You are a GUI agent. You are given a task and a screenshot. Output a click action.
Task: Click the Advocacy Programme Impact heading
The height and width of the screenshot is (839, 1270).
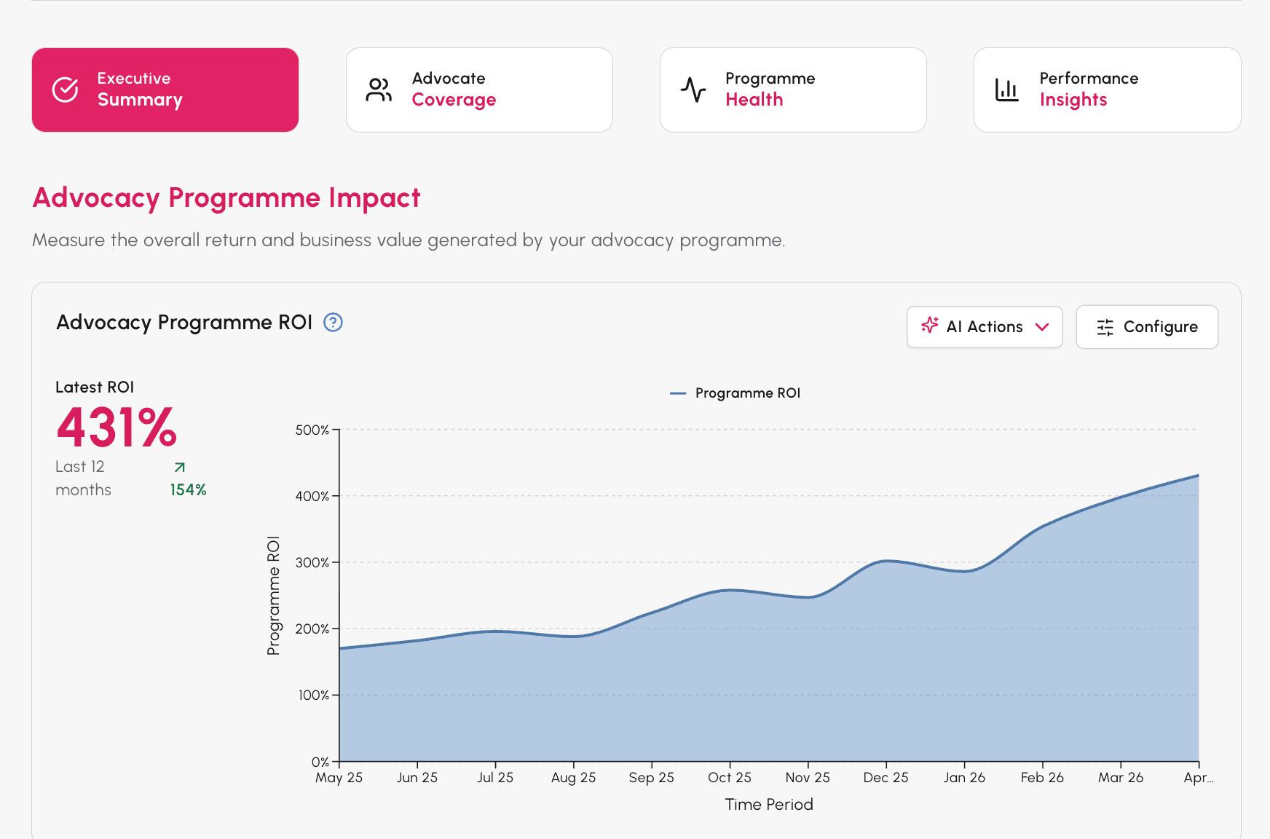226,198
